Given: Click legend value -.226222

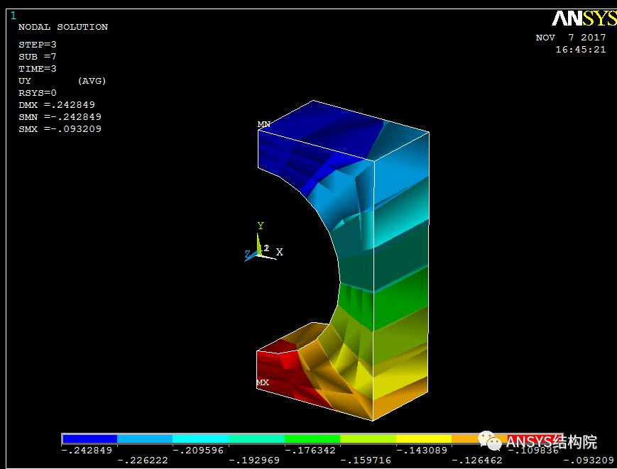Looking at the screenshot, I should (x=143, y=460).
